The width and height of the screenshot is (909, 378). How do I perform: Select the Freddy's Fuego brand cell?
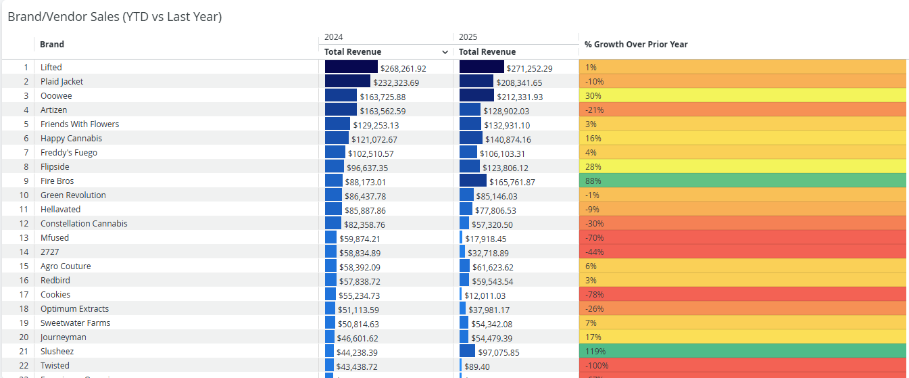176,152
